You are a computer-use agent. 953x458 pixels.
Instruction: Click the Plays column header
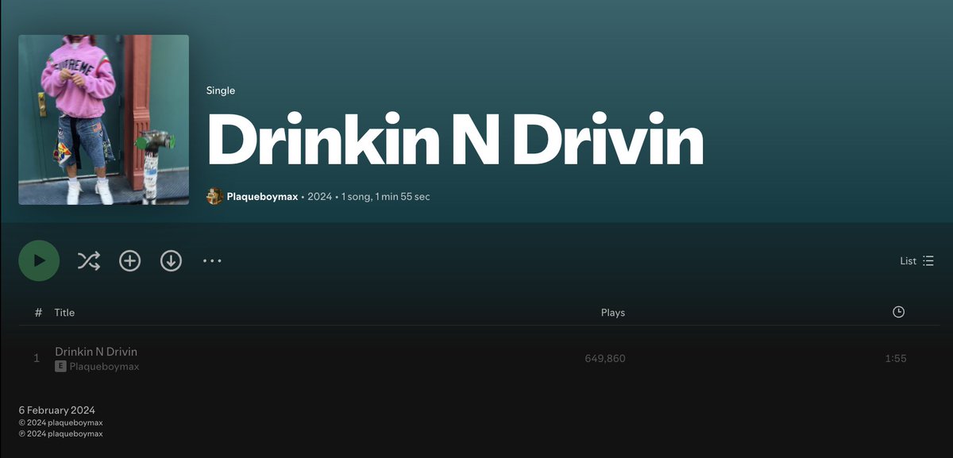tap(613, 313)
